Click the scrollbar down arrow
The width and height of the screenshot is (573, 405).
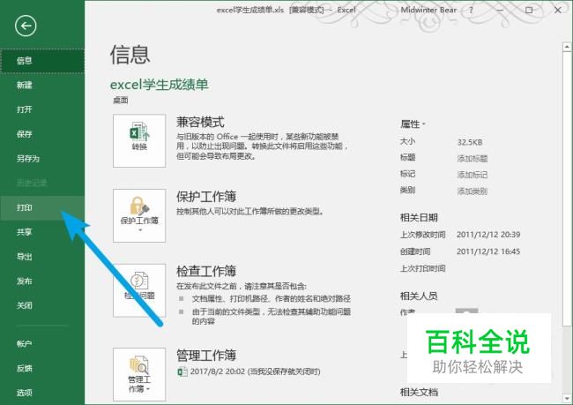click(567, 398)
